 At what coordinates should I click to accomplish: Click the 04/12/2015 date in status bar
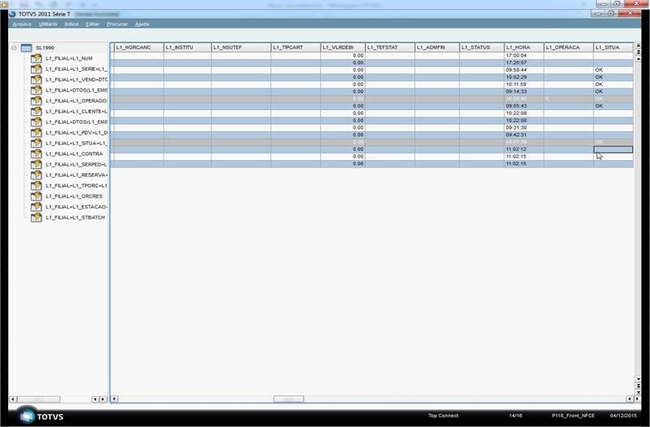623,416
